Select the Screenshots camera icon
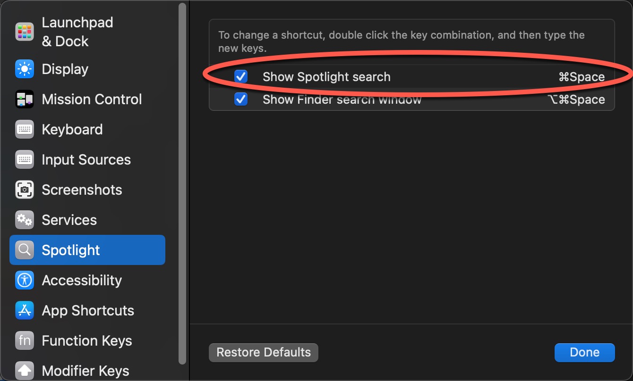633x381 pixels. (24, 190)
